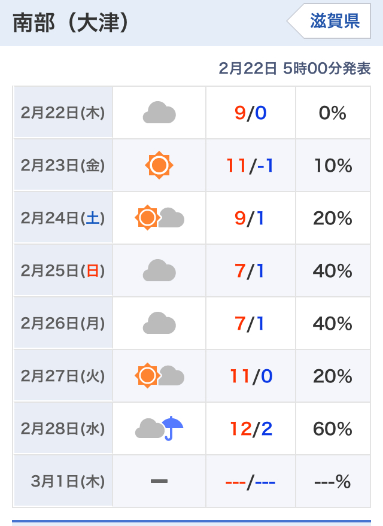This screenshot has width=383, height=526.
Task: Select the 2月24日(土) date cell
Action: click(x=63, y=218)
